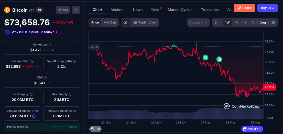
Task: Open chart settings sliders icon
Action: [x=273, y=23]
